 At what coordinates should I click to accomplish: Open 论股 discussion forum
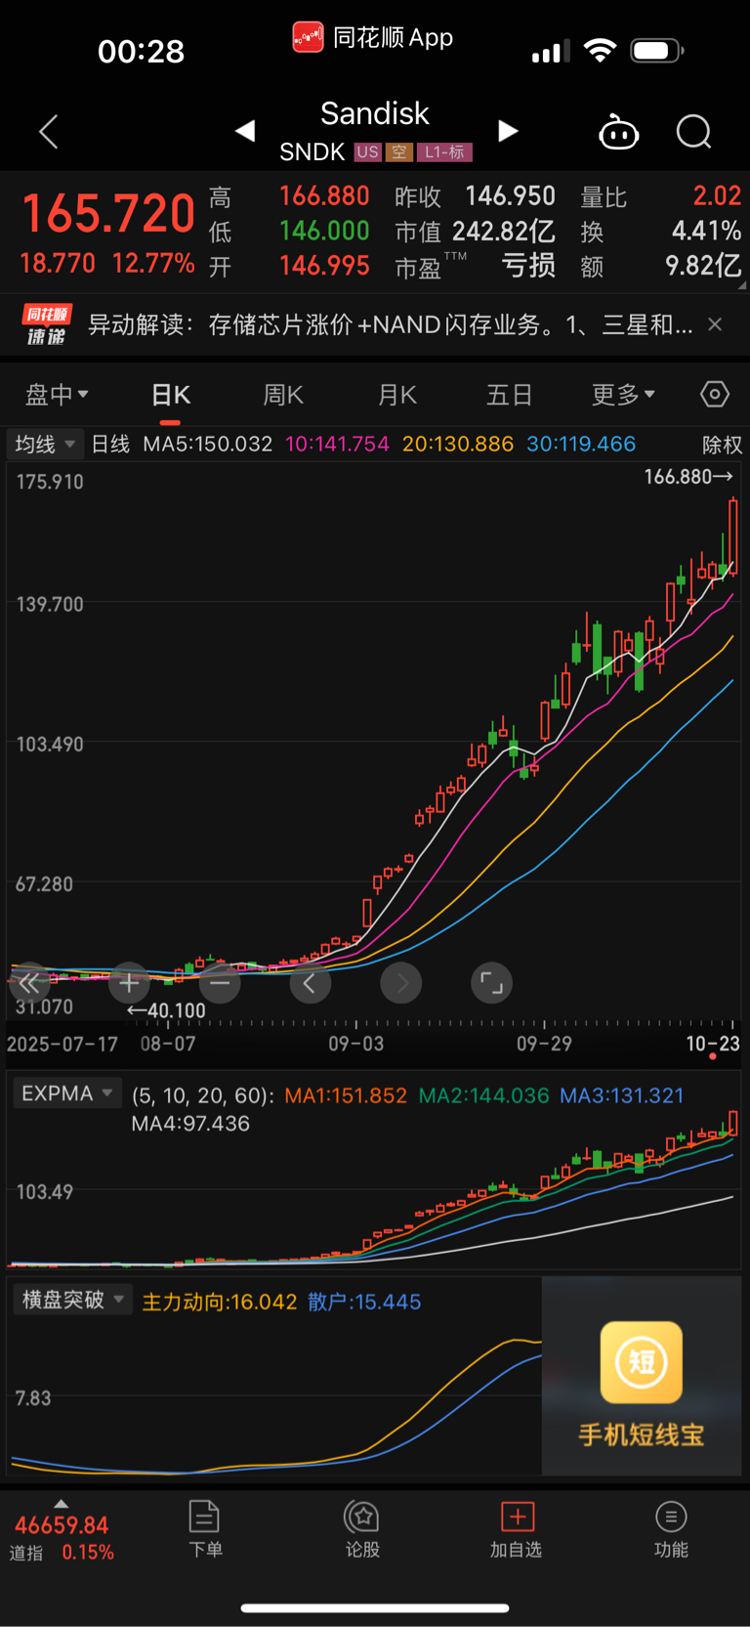click(362, 1529)
